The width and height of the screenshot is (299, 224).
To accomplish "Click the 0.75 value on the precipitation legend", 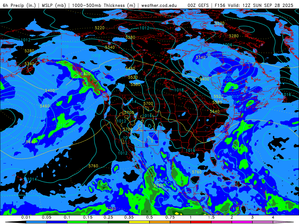I will tap(170, 217).
